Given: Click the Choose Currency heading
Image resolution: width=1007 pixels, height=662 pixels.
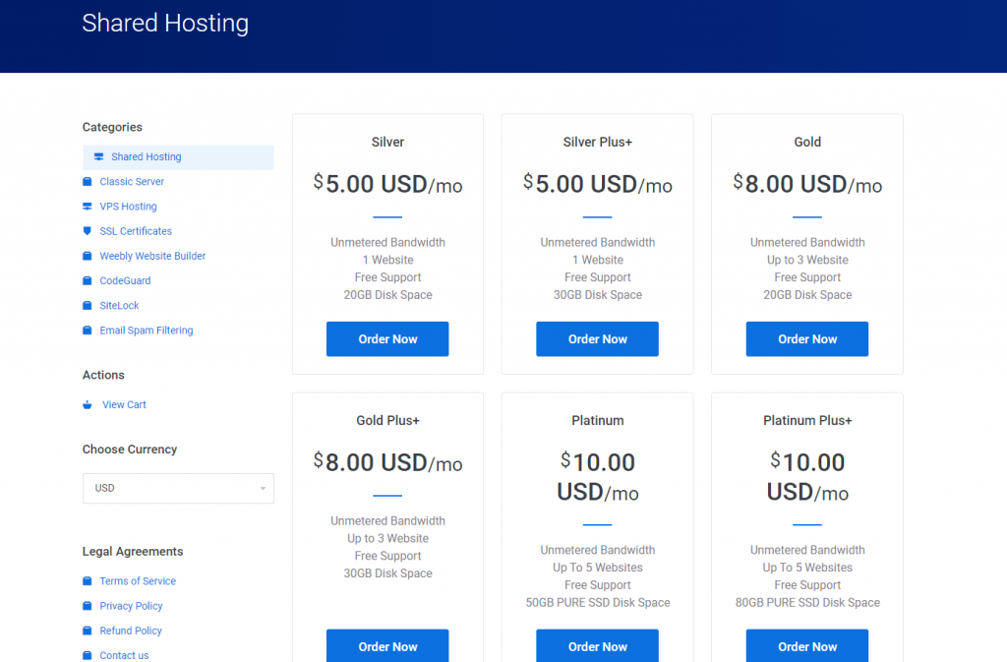Looking at the screenshot, I should point(130,450).
